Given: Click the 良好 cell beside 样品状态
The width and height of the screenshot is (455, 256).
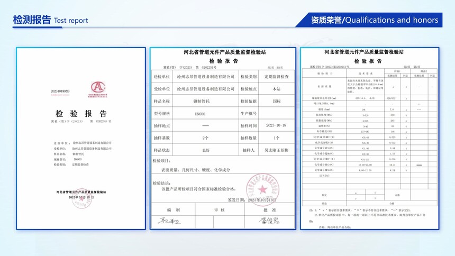Looking at the screenshot, I should point(205,150).
